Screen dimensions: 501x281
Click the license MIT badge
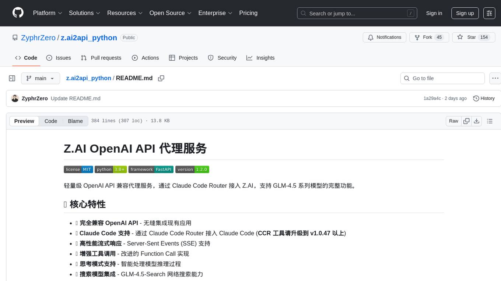(78, 169)
